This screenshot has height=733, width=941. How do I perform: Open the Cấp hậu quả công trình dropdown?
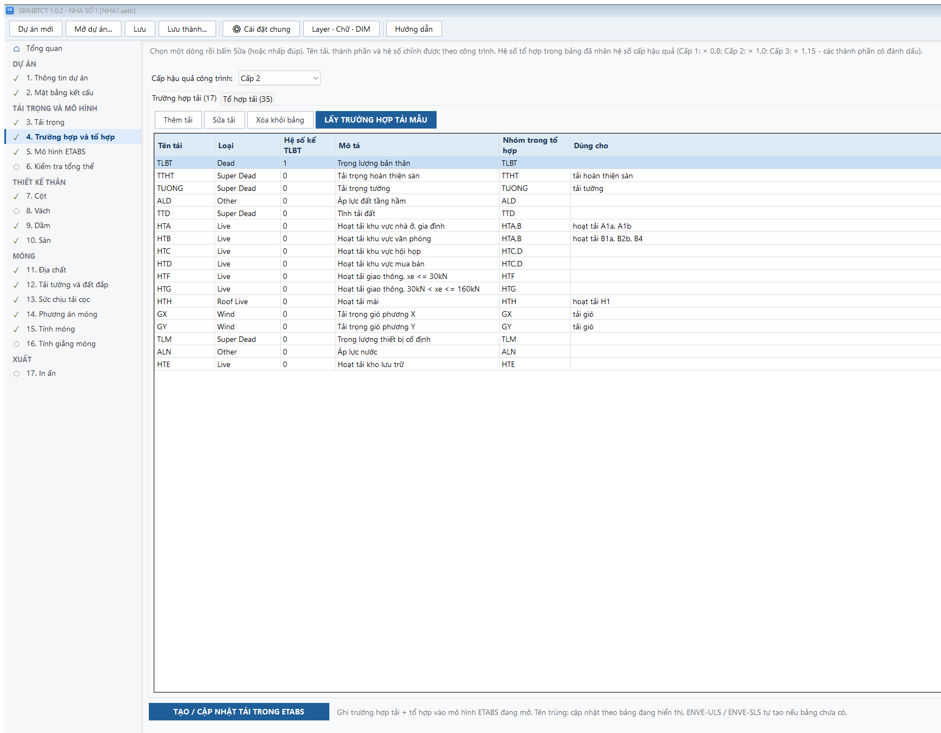coord(279,78)
